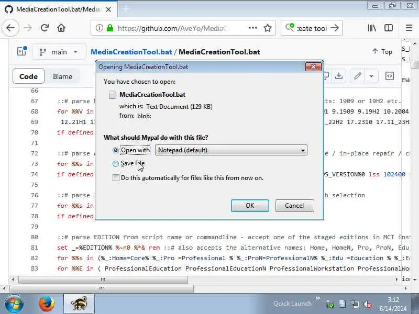Launch Firefox from the taskbar
The image size is (419, 314).
(47, 304)
